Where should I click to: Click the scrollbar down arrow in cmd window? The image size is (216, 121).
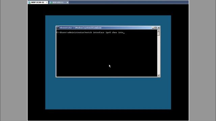(158, 75)
